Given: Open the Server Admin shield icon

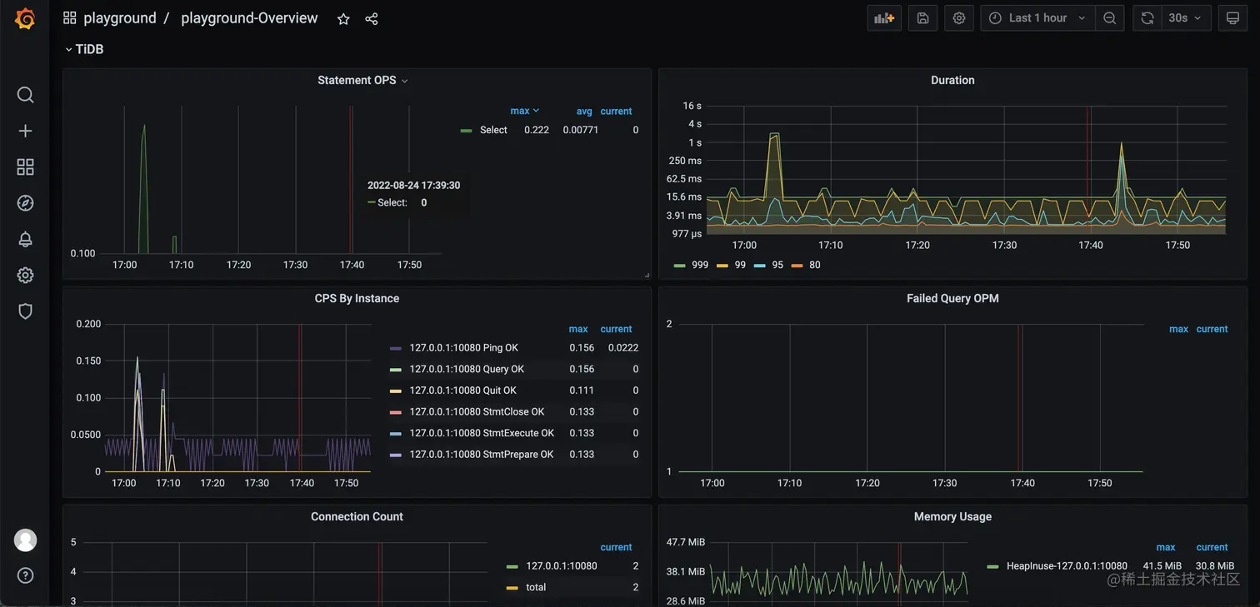Looking at the screenshot, I should 25,311.
